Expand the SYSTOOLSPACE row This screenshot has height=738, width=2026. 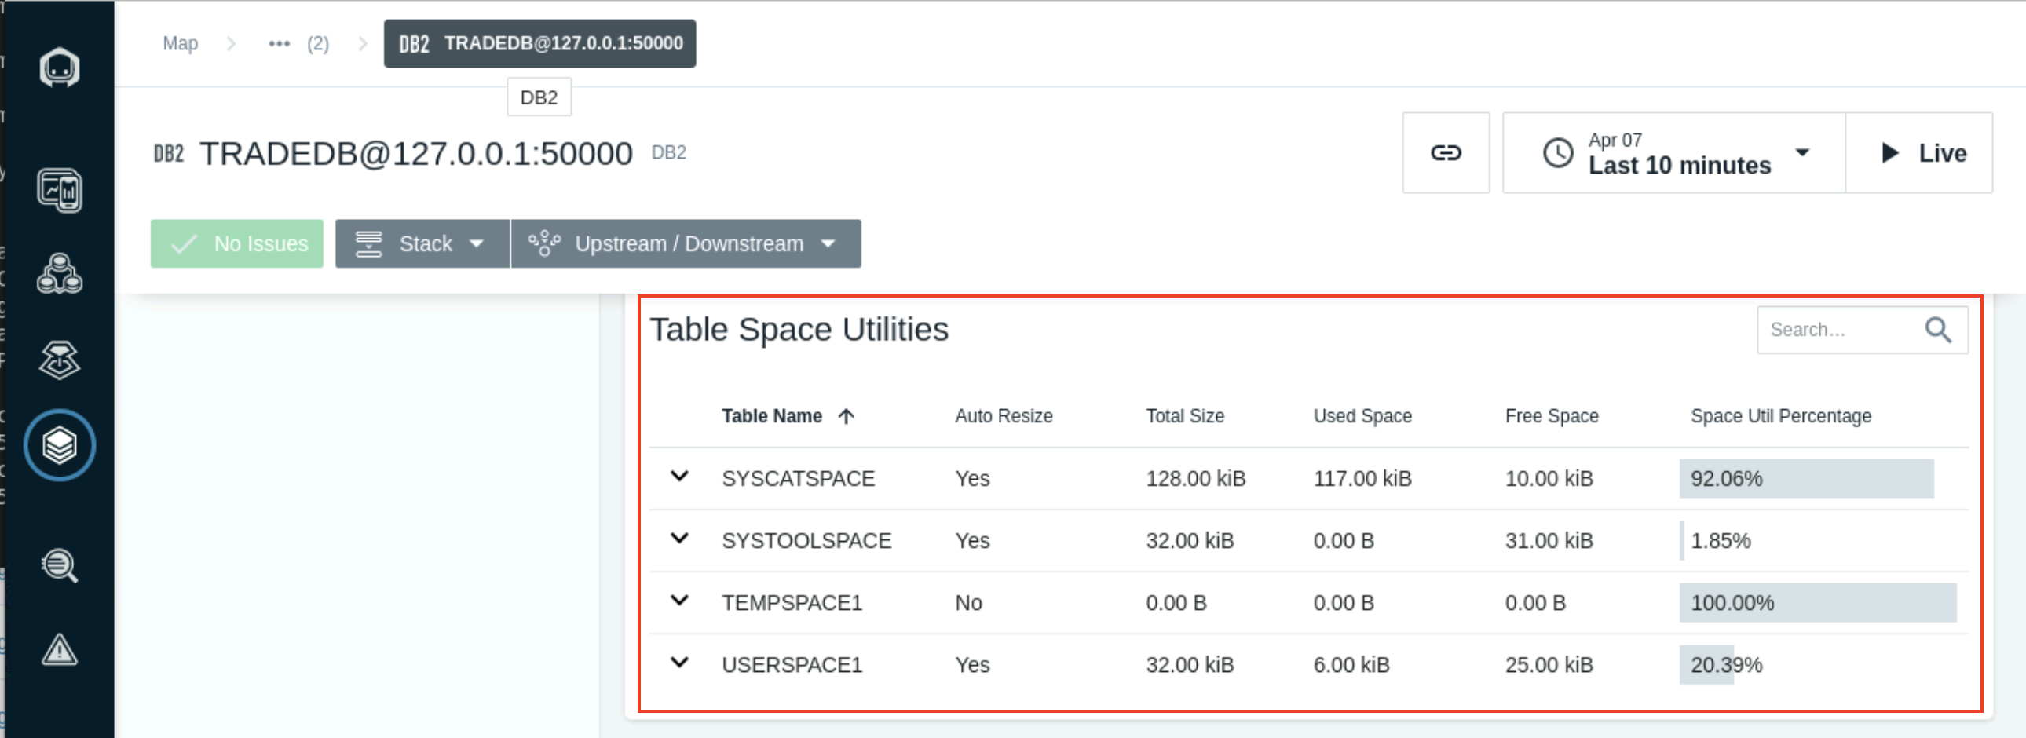(x=679, y=539)
